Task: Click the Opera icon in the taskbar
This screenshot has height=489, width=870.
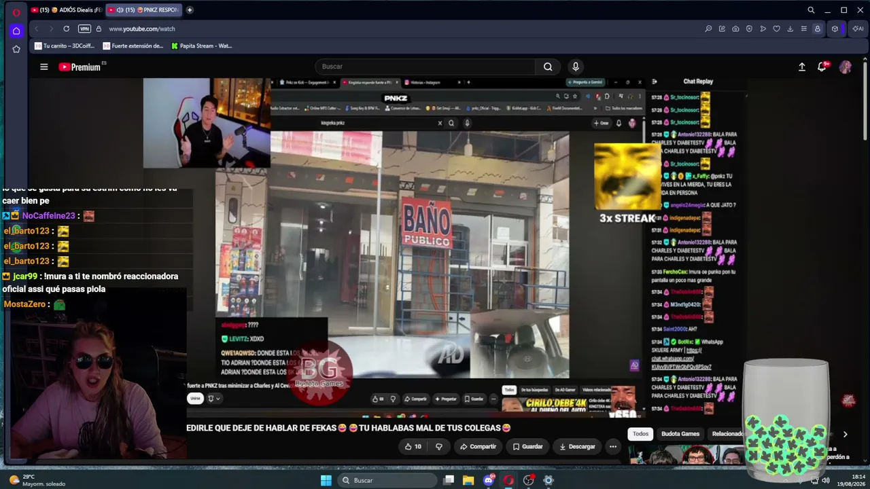Action: coord(508,480)
